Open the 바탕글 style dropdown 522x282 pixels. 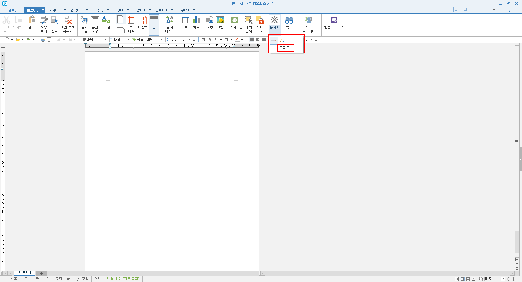pyautogui.click(x=105, y=40)
